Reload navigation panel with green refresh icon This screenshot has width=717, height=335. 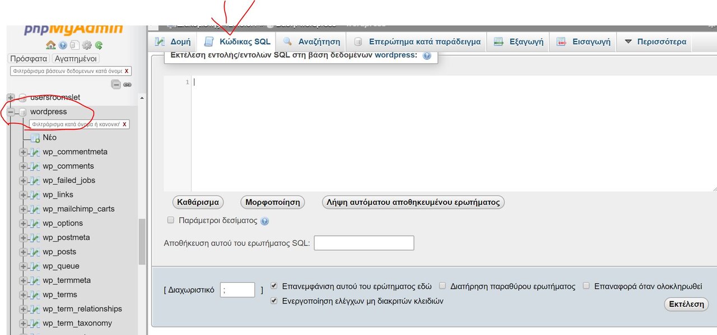[99, 45]
